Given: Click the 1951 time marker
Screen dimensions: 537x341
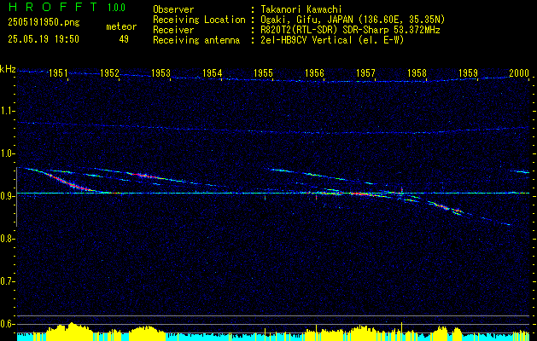Looking at the screenshot, I should [58, 72].
